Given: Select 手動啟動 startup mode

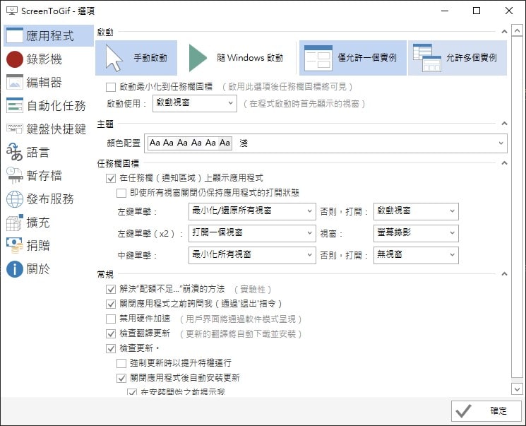Looking at the screenshot, I should point(136,58).
